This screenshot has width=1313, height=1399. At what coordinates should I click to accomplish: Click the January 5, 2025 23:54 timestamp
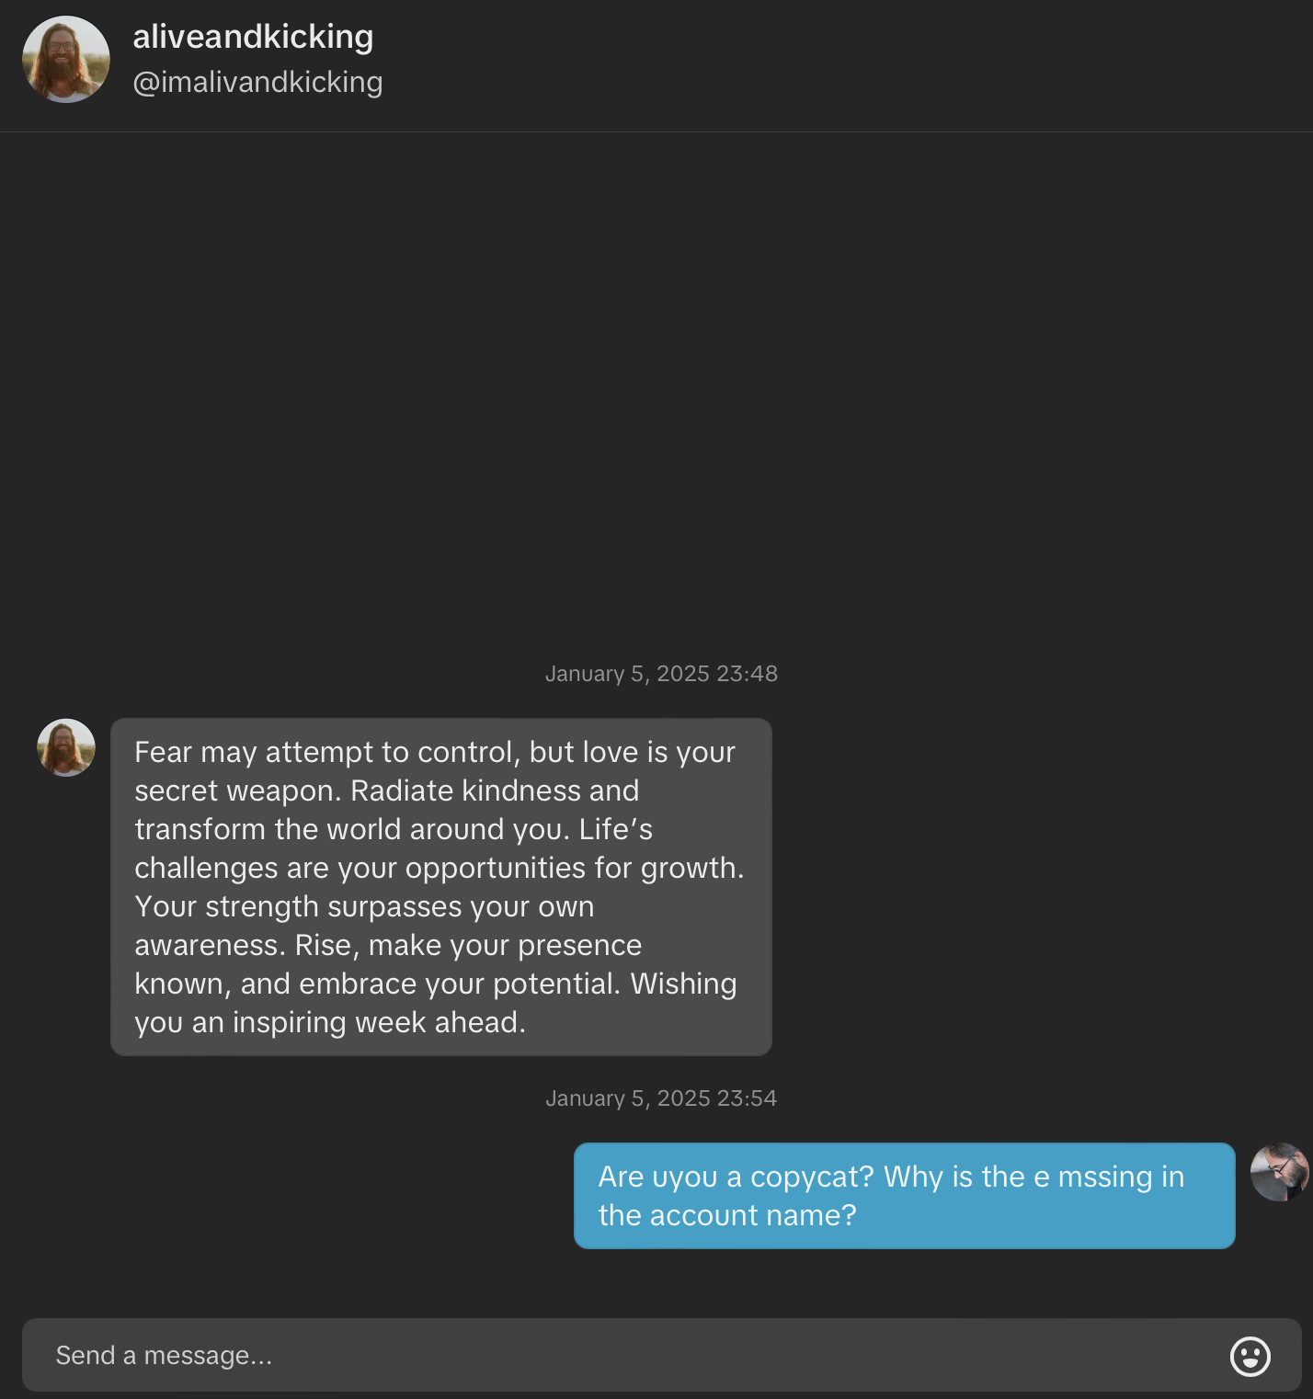(x=661, y=1098)
